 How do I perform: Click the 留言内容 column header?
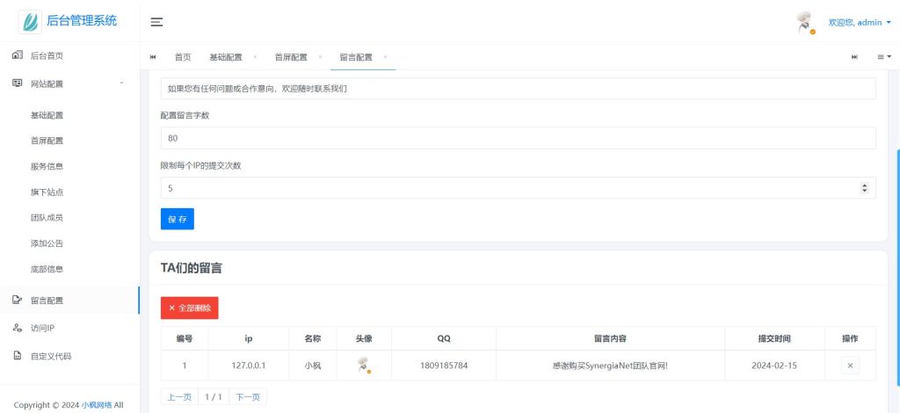point(610,338)
